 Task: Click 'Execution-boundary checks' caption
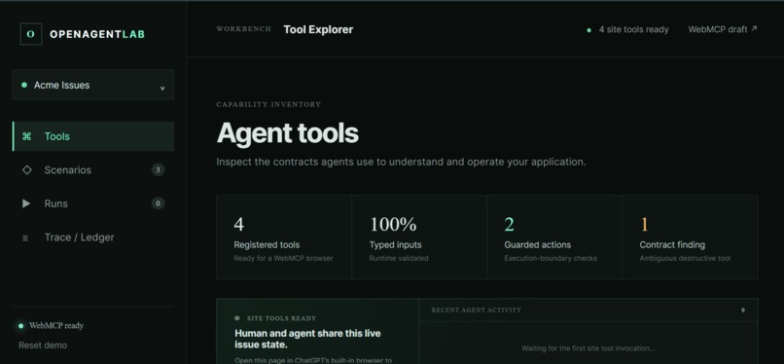tap(551, 259)
